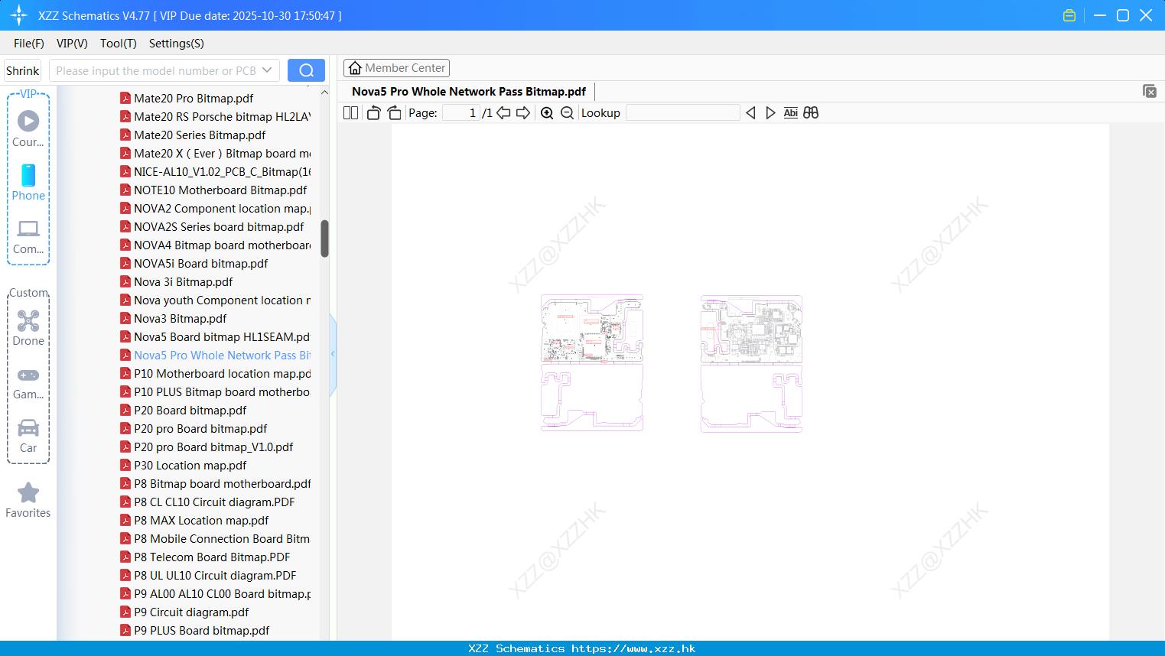
Task: Find next lookup match
Action: tap(770, 112)
